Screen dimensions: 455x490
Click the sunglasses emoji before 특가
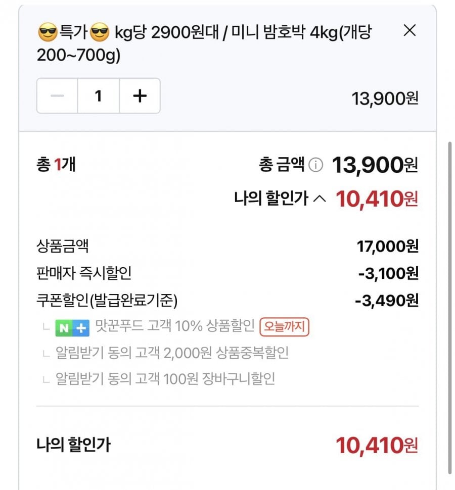pyautogui.click(x=48, y=32)
